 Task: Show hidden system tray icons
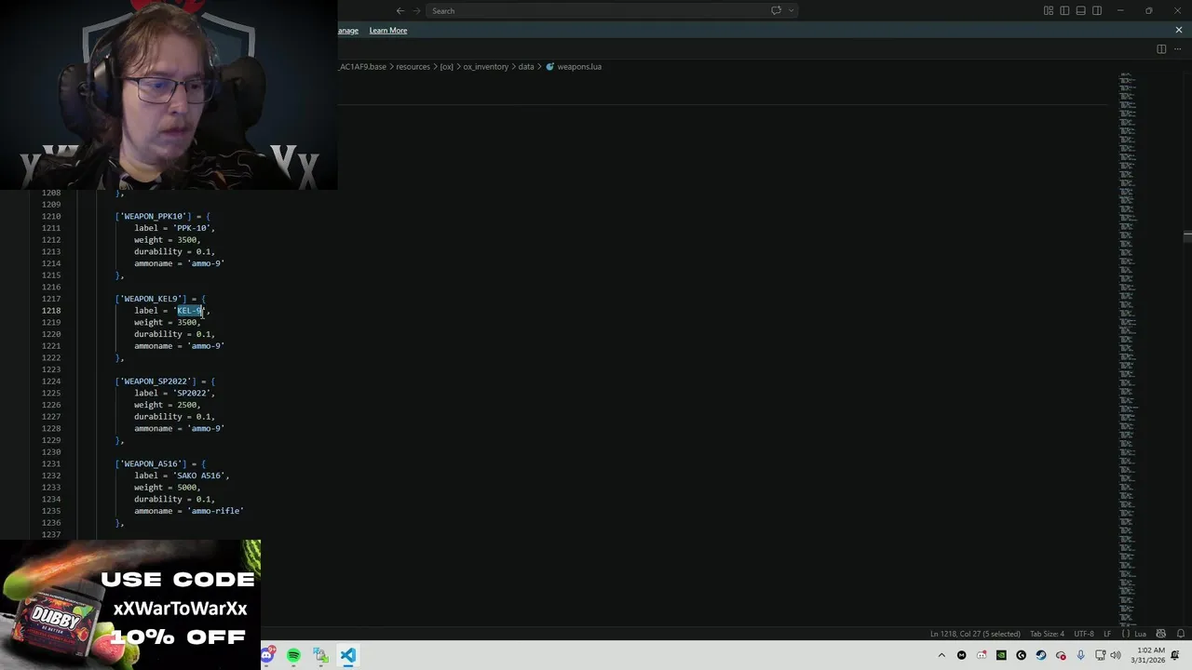coord(941,656)
